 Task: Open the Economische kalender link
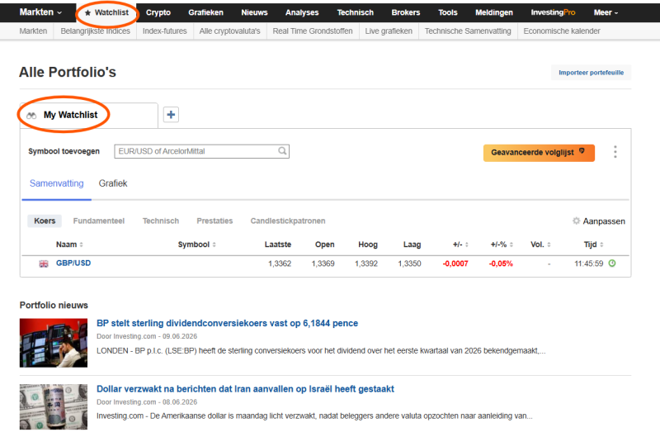pos(562,31)
